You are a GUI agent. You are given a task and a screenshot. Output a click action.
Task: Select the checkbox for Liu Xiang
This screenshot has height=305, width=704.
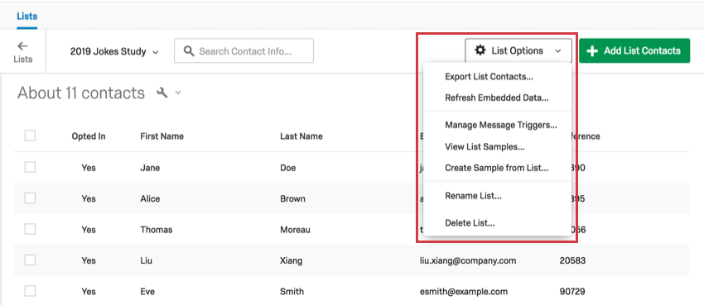30,260
